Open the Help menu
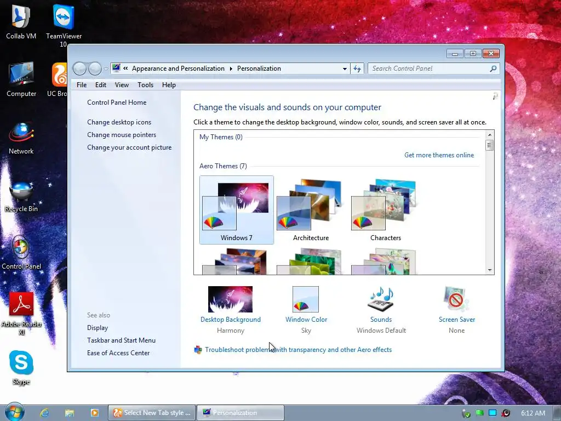 click(169, 85)
